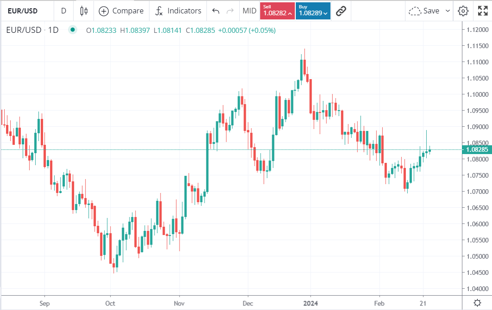The height and width of the screenshot is (310, 492).
Task: Click the Sell 1.08282 button
Action: pos(277,11)
